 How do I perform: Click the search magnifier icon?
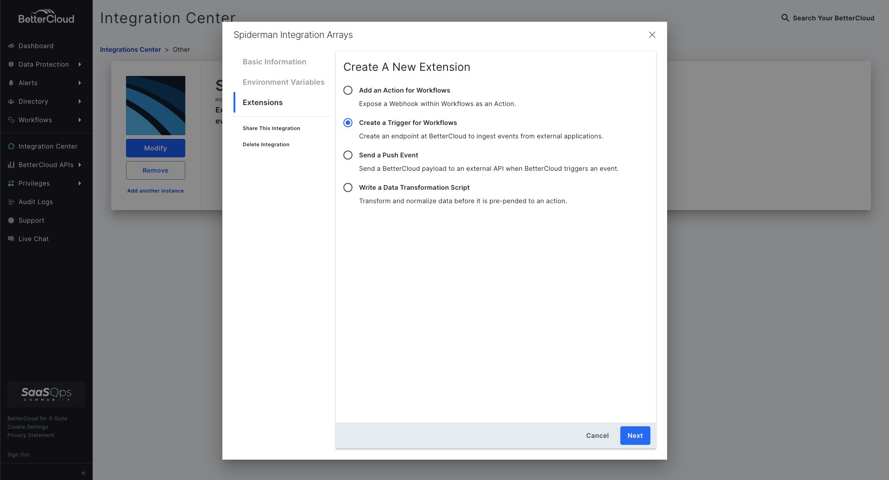(785, 18)
